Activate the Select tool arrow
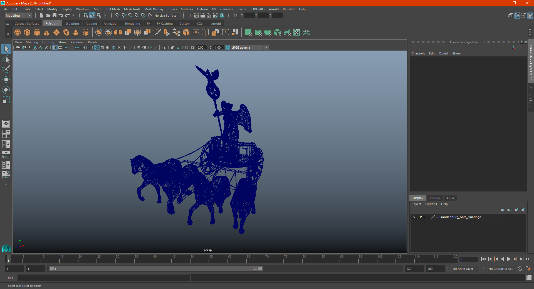Screen dimensions: 534x289 click(x=6, y=49)
